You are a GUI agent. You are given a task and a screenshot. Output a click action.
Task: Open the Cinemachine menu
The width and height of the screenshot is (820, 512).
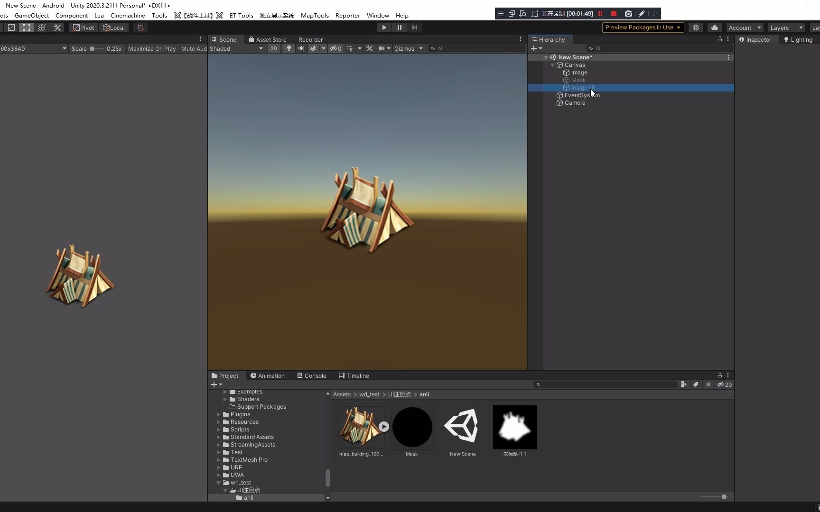pos(127,15)
